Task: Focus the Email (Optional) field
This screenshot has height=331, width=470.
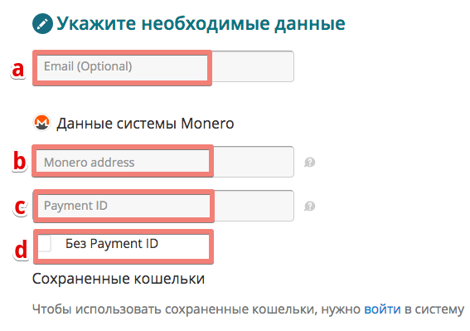Action: 163,66
